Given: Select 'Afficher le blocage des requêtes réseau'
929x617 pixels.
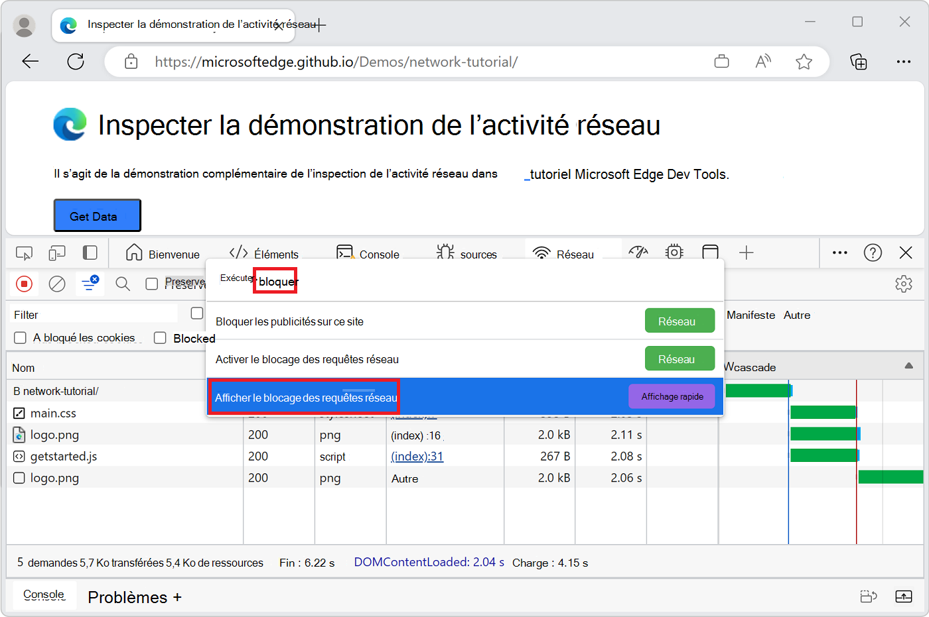Looking at the screenshot, I should click(464, 397).
